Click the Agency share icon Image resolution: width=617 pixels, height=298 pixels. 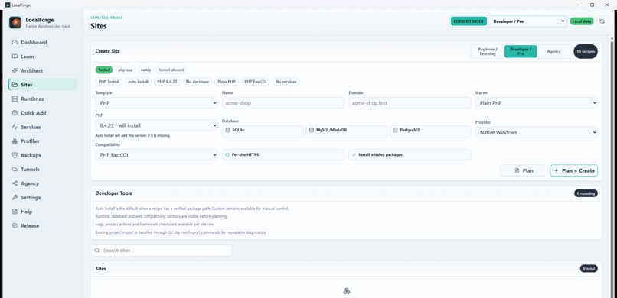coord(15,183)
